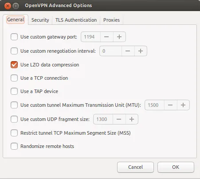Switch to the General tab

click(x=16, y=19)
